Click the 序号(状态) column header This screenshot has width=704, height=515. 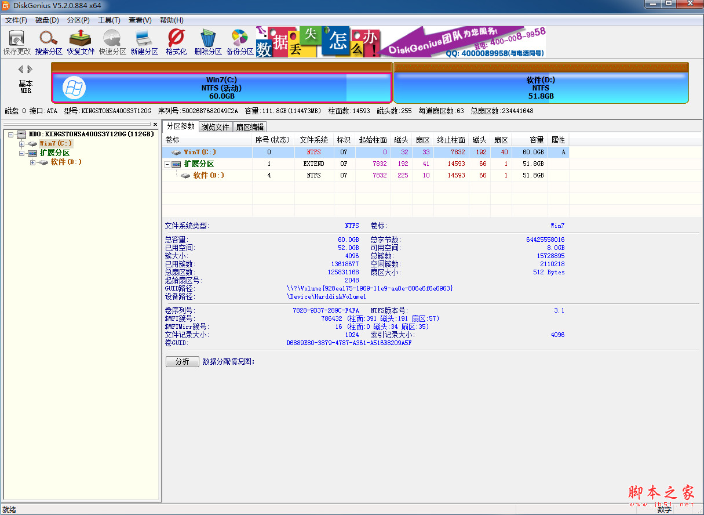pos(273,140)
